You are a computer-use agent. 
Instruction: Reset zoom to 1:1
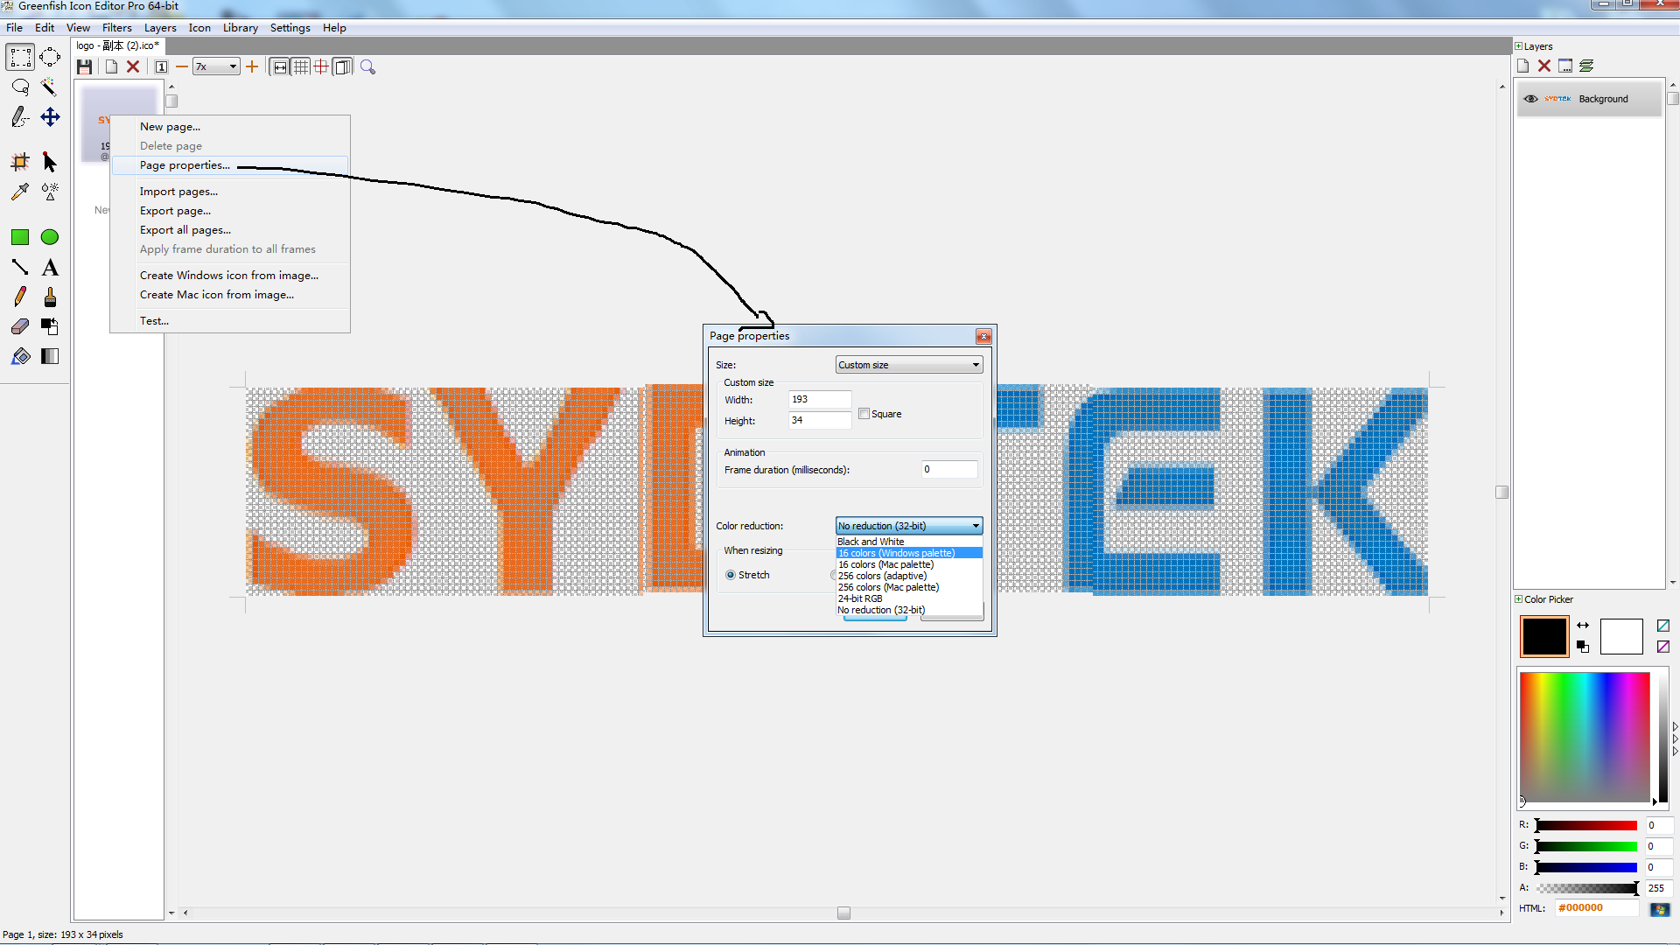point(161,66)
